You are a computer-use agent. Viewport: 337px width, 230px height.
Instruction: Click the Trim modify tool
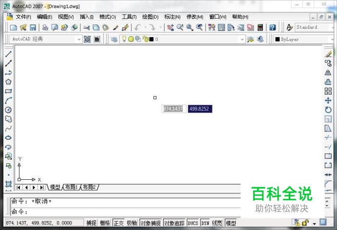[x=328, y=137]
